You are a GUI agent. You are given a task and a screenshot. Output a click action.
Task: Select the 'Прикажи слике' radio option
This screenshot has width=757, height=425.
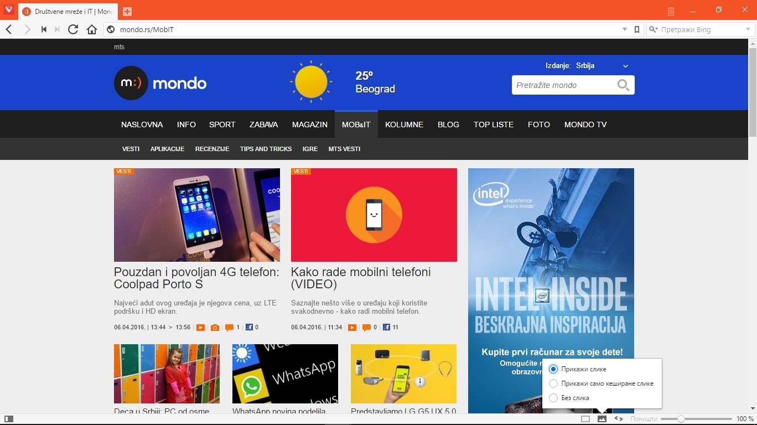(553, 369)
